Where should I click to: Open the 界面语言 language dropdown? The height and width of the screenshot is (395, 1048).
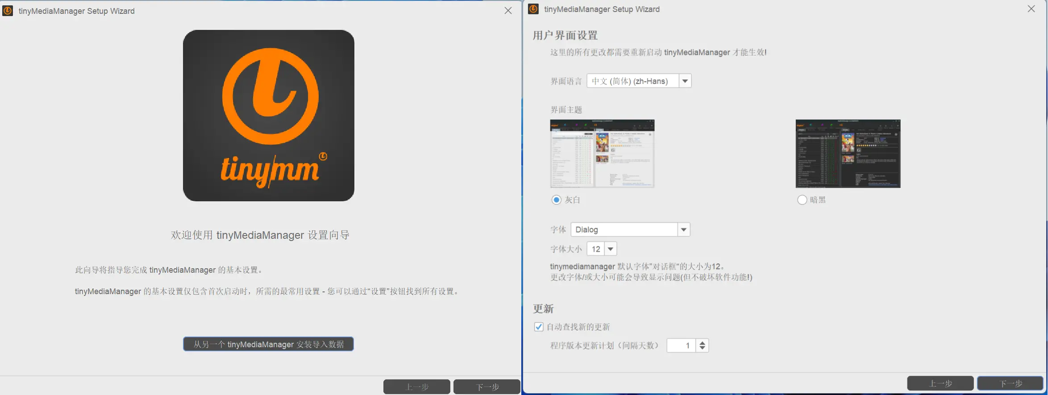(x=639, y=81)
